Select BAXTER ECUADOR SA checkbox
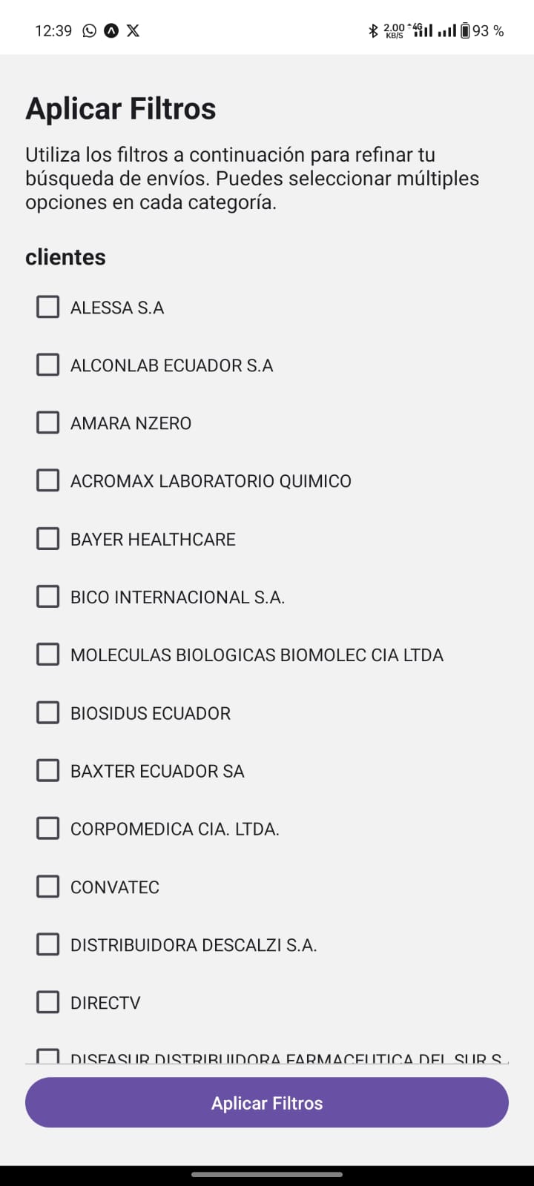 point(48,771)
